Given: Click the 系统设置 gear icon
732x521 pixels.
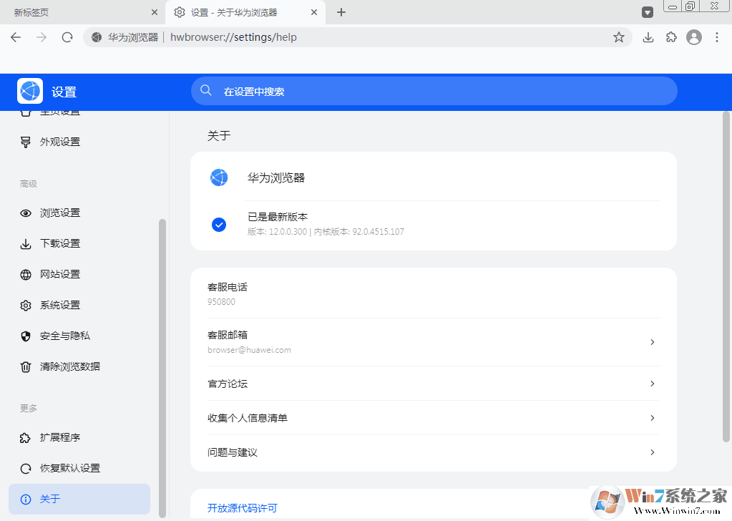Looking at the screenshot, I should tap(26, 305).
